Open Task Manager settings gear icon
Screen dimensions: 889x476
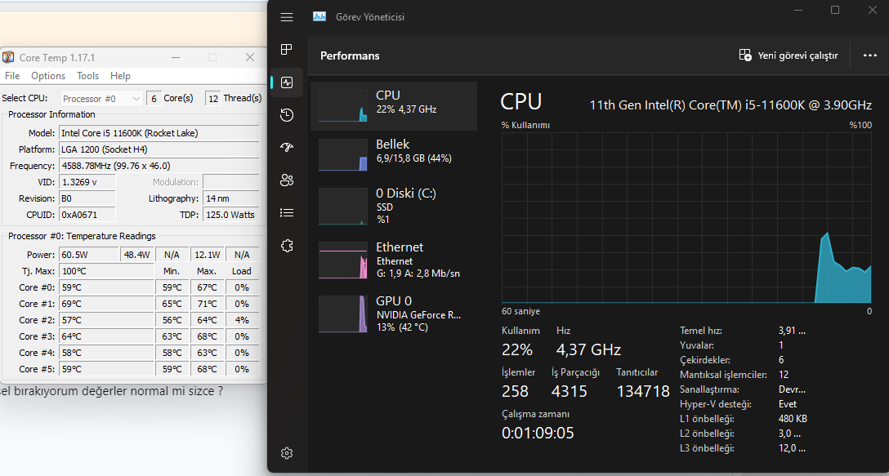tap(286, 453)
